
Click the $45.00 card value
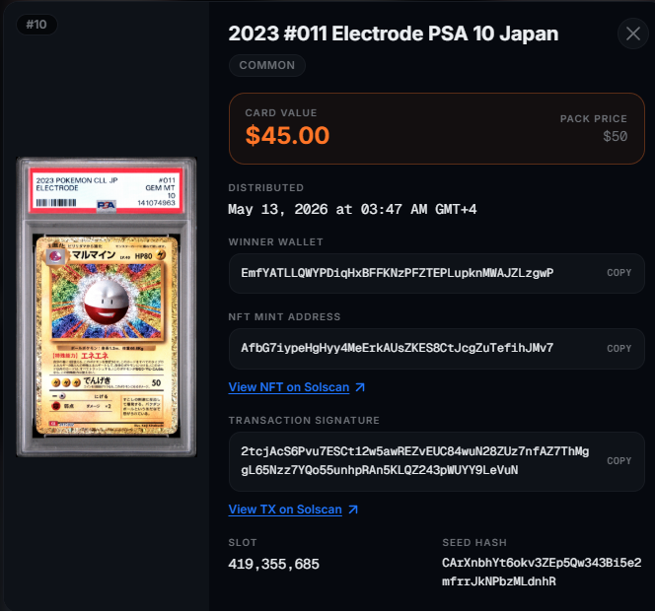coord(287,135)
